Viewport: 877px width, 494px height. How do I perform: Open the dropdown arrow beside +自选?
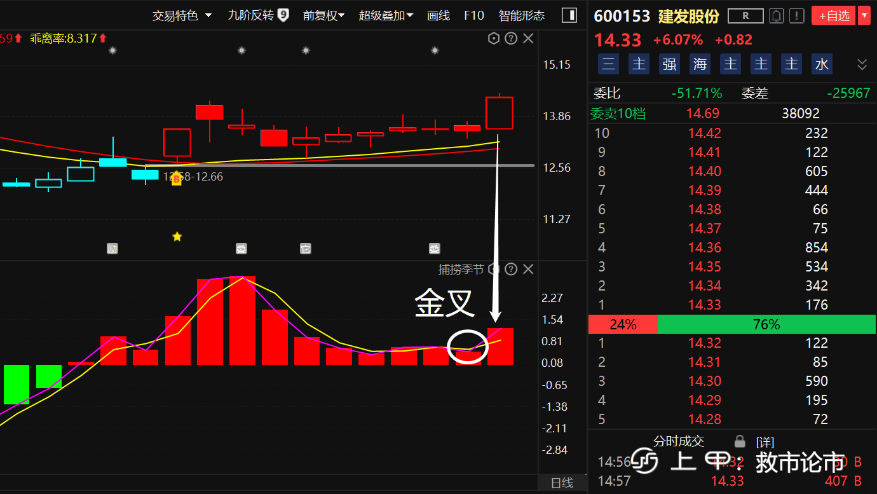point(864,16)
